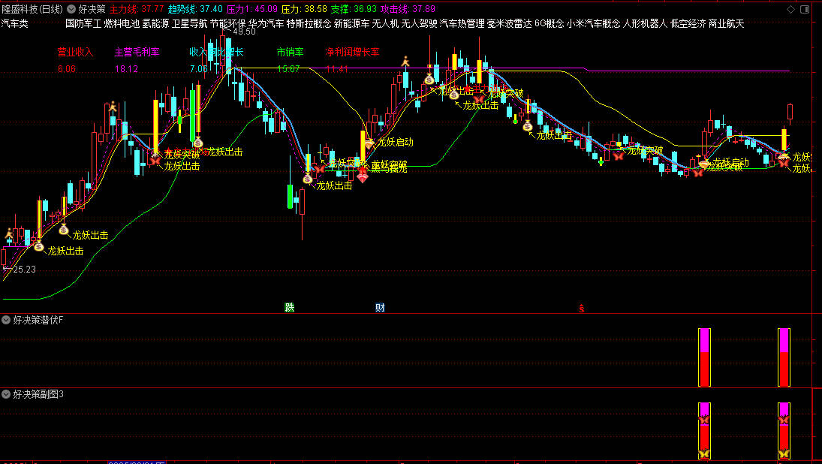Click the 好决策副图3 panel title
This screenshot has height=464, width=822.
click(38, 394)
